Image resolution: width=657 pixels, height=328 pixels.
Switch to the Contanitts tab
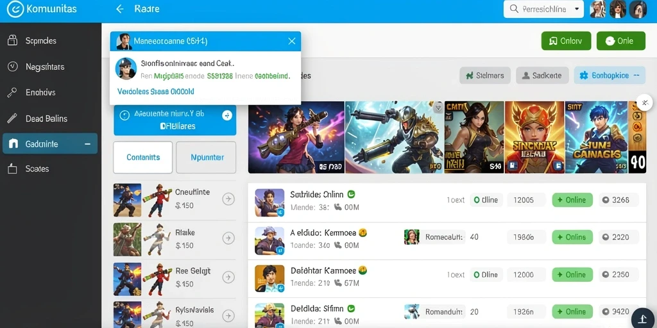point(143,158)
